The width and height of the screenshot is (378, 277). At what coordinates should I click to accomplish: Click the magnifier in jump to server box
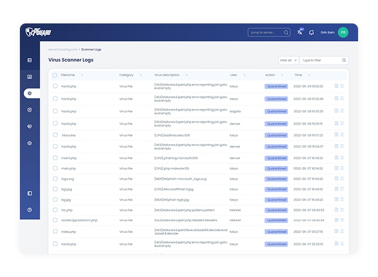(x=286, y=32)
